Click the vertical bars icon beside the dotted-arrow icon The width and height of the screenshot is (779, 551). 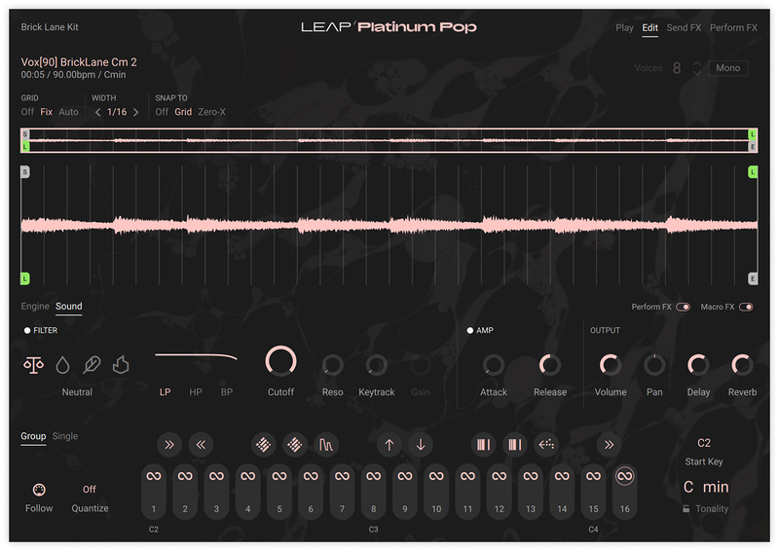pos(515,445)
